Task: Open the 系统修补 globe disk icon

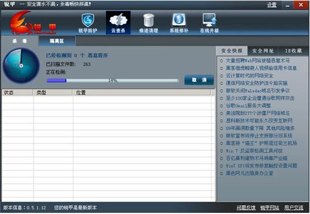Action: point(179,20)
